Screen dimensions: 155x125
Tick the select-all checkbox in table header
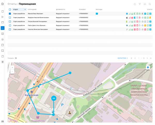coord(10,10)
